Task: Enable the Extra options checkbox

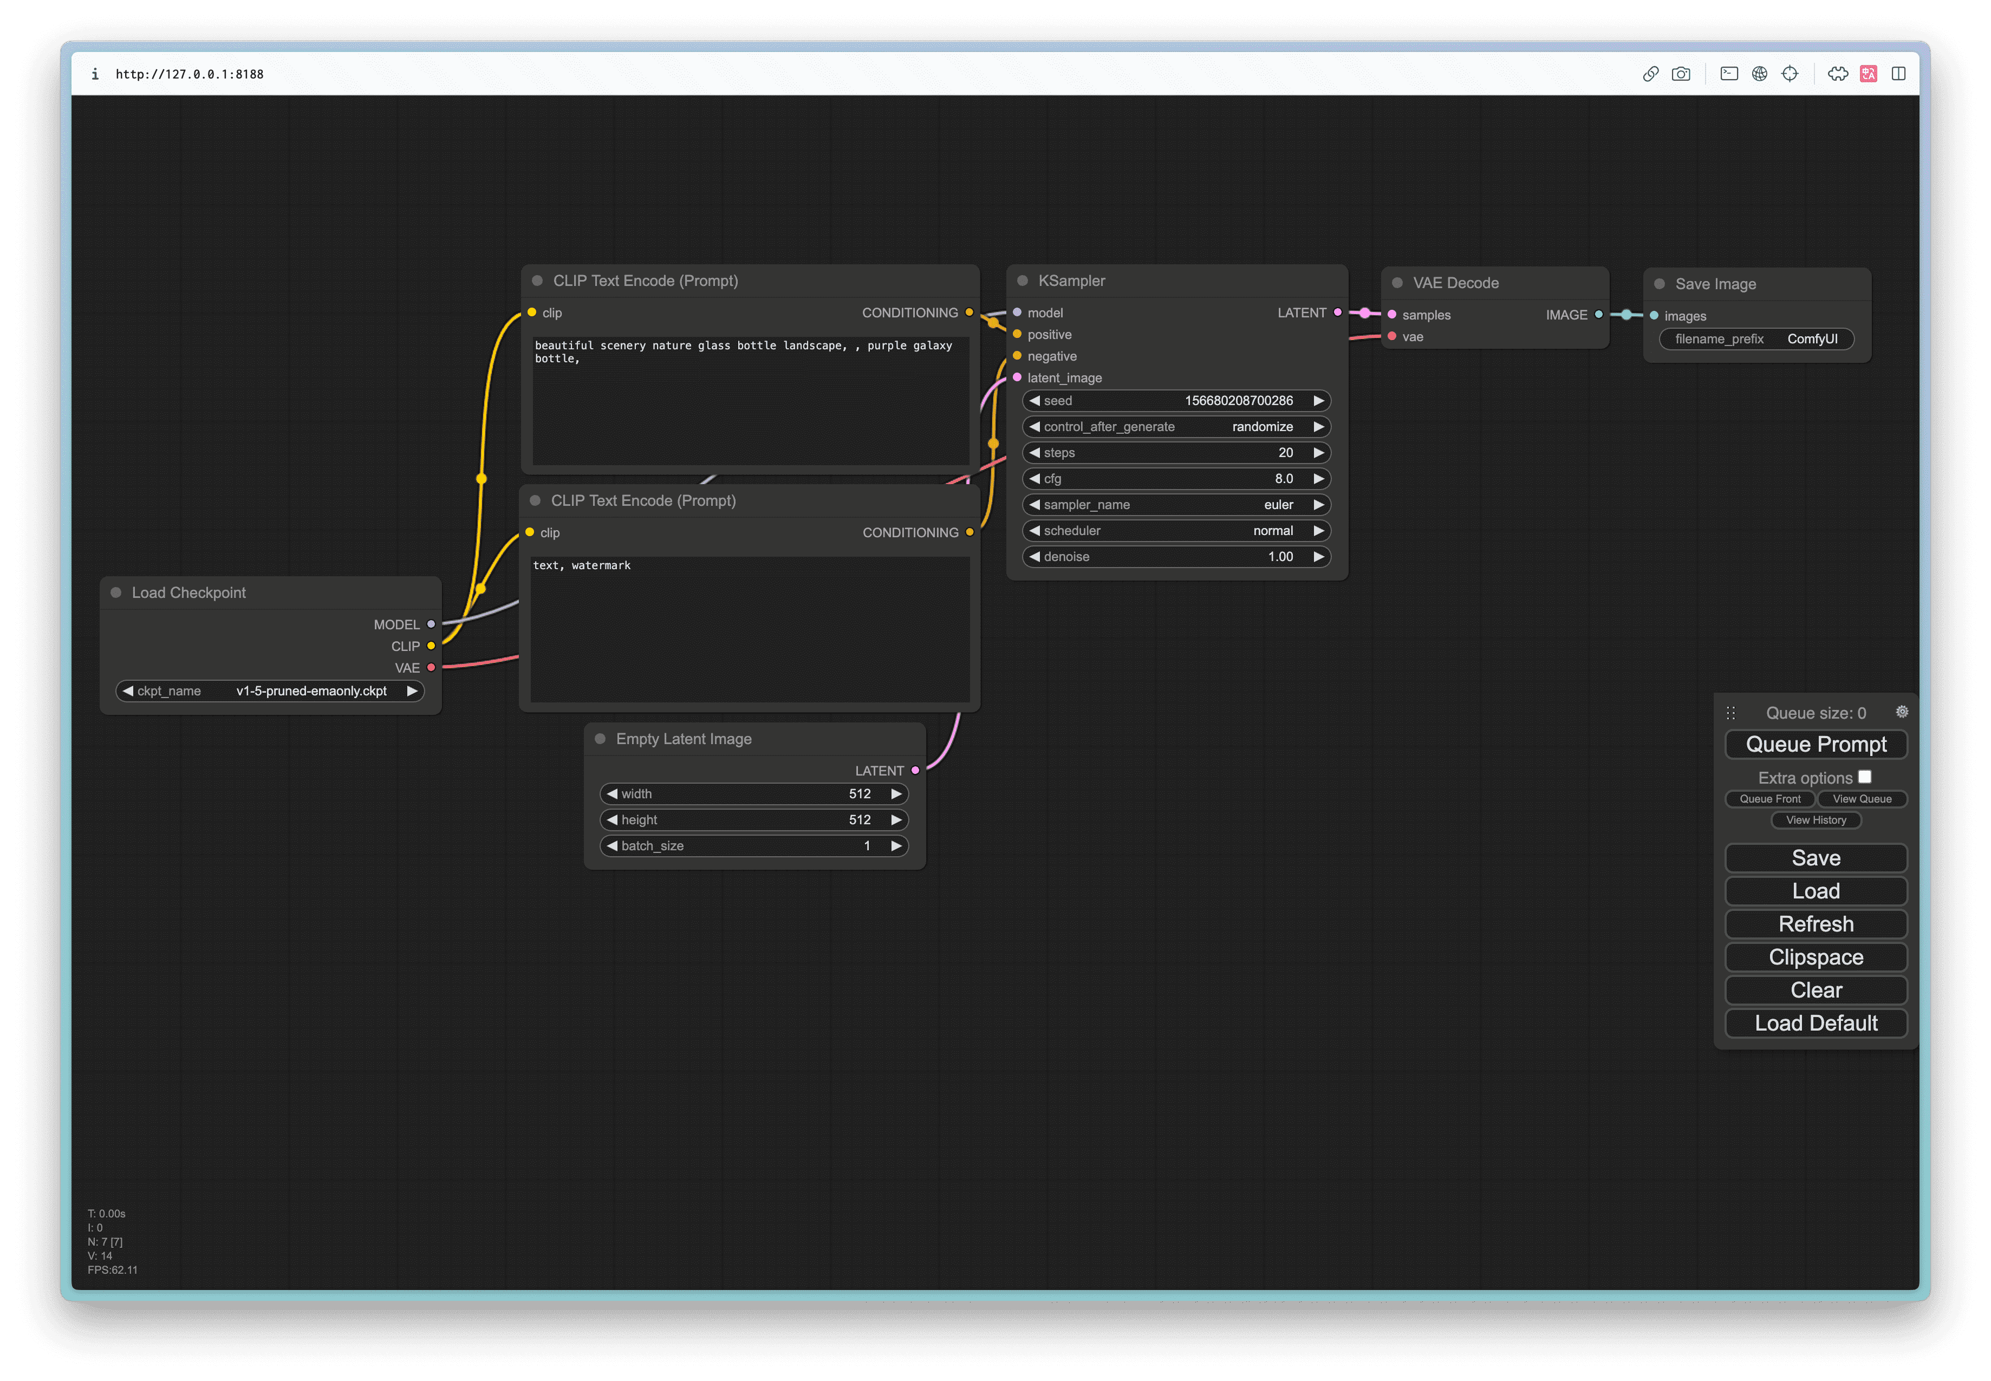Action: click(1865, 777)
